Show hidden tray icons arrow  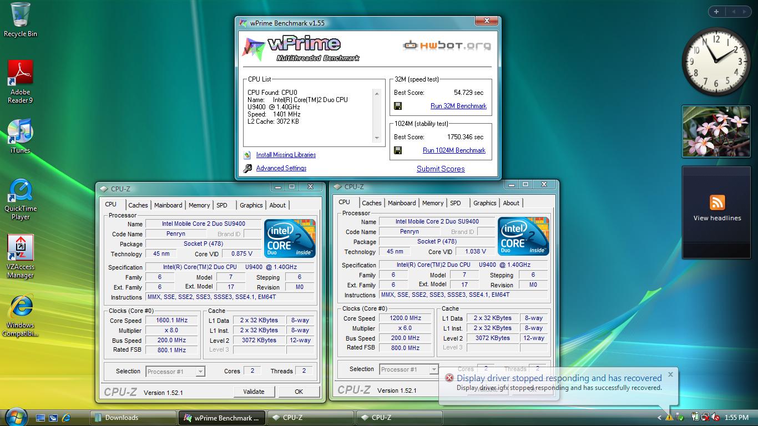(659, 418)
